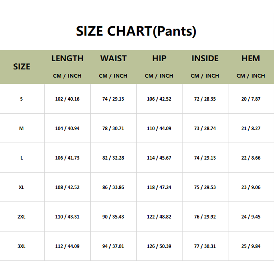Click the LENGTH column header
Viewport: 274px width, 274px height.
(67, 59)
